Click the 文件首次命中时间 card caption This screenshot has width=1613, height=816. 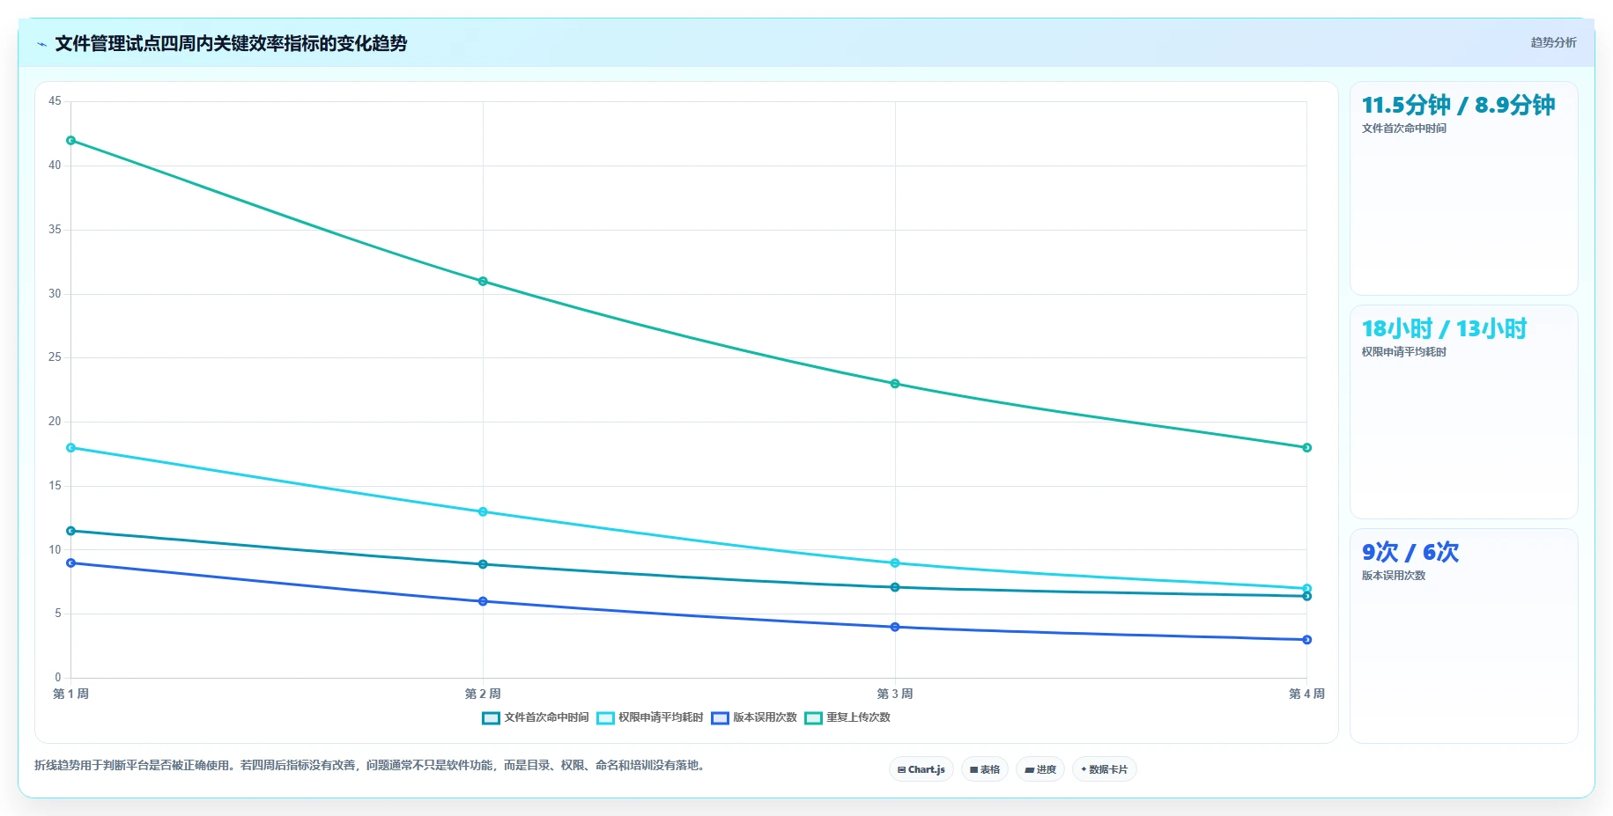(x=1404, y=129)
